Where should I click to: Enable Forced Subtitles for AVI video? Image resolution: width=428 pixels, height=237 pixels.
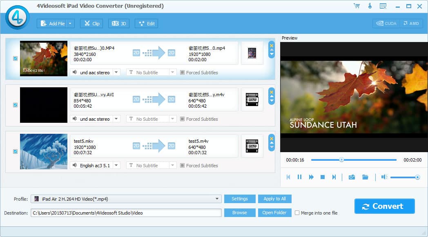pos(182,119)
